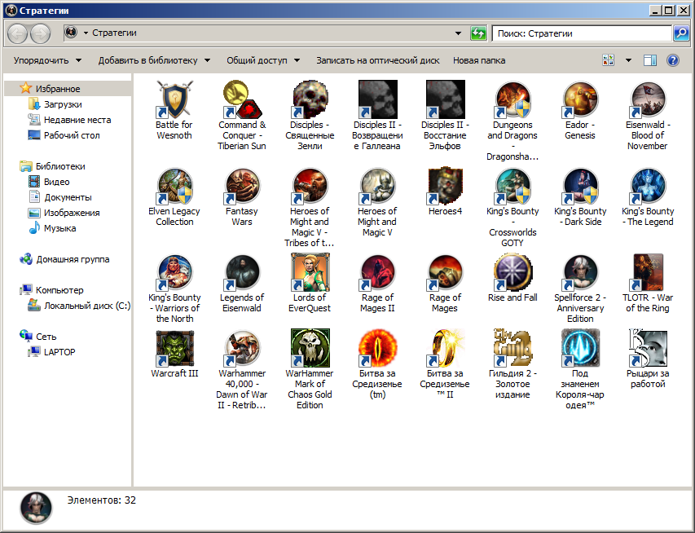
Task: Select Disciples Священные Земли skull icon
Action: (310, 99)
